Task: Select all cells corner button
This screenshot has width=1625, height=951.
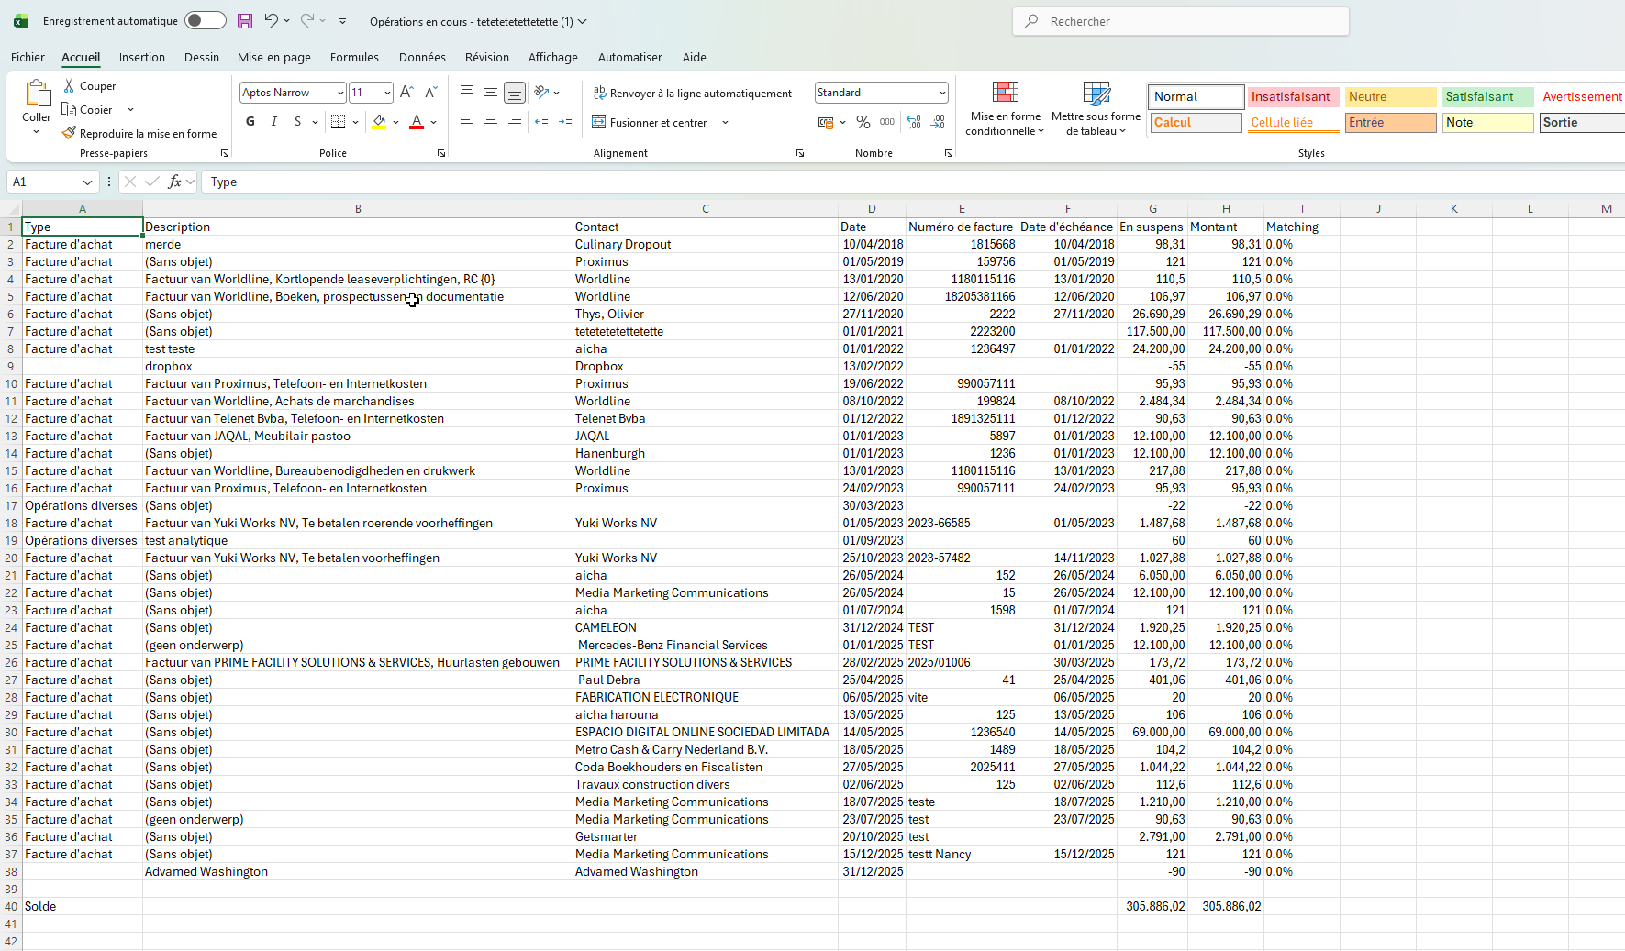Action: pos(11,209)
